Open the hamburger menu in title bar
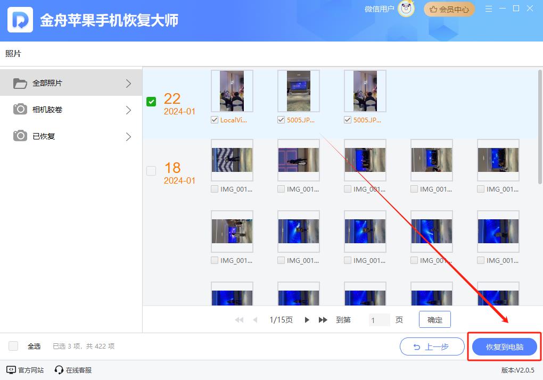543x380 pixels. pyautogui.click(x=489, y=9)
